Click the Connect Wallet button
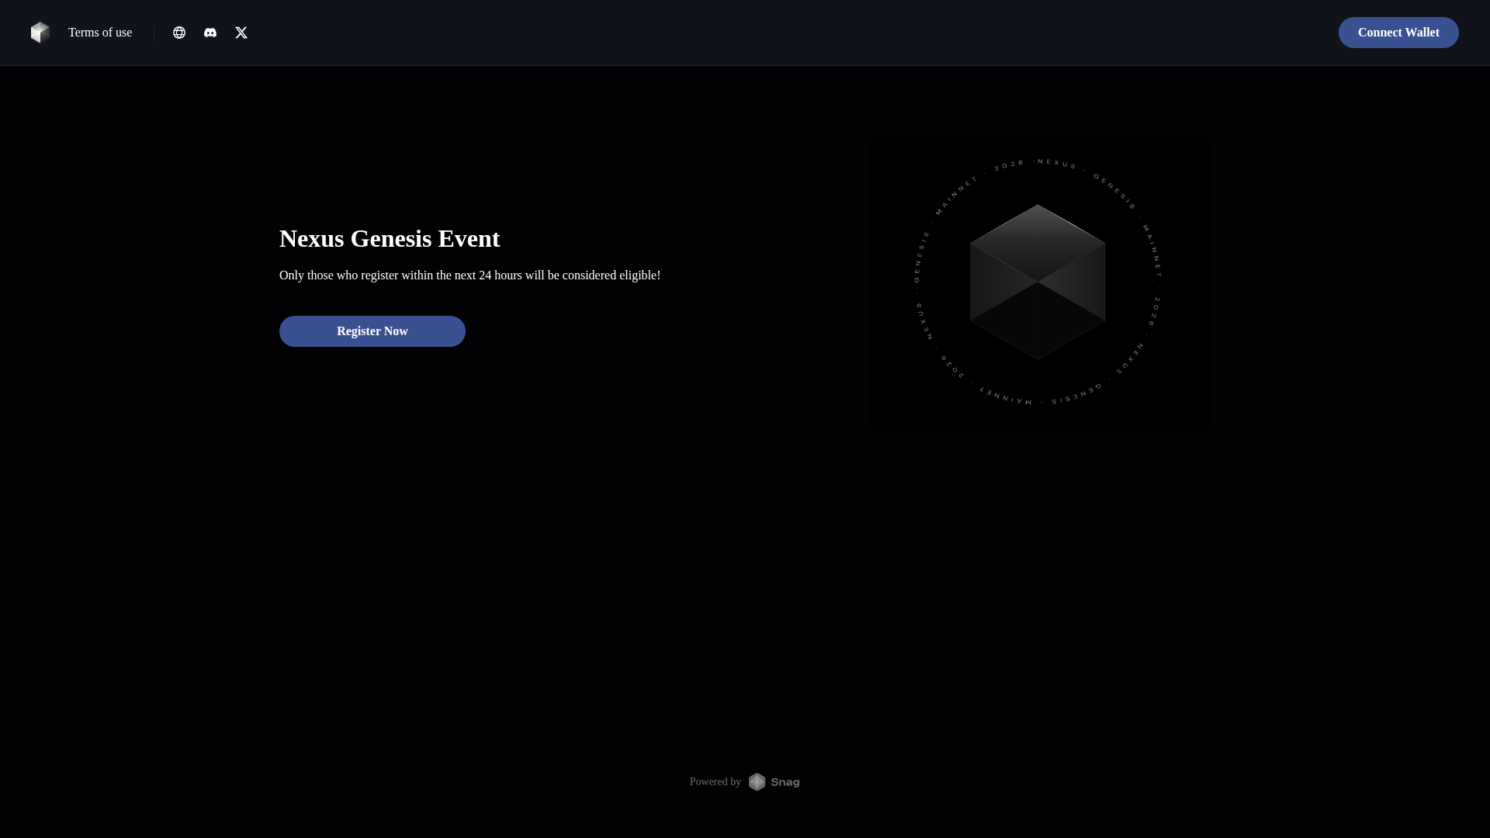Viewport: 1490px width, 838px height. point(1398,33)
